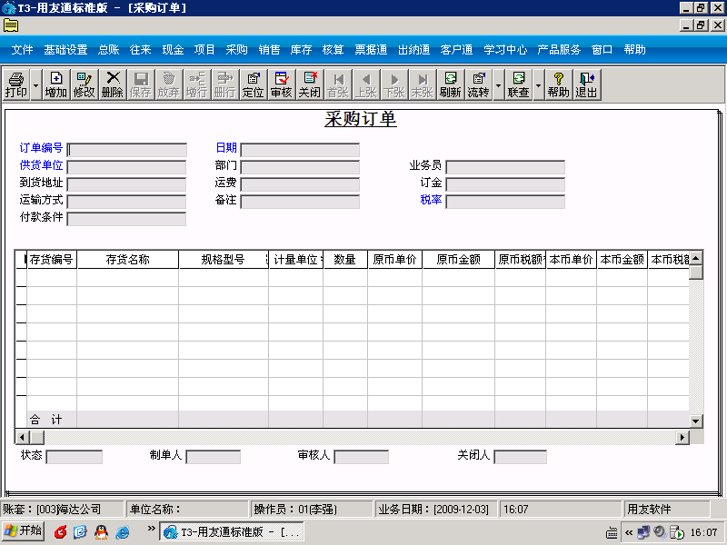Go to next record with 下张
Image resolution: width=727 pixels, height=545 pixels.
pos(394,84)
